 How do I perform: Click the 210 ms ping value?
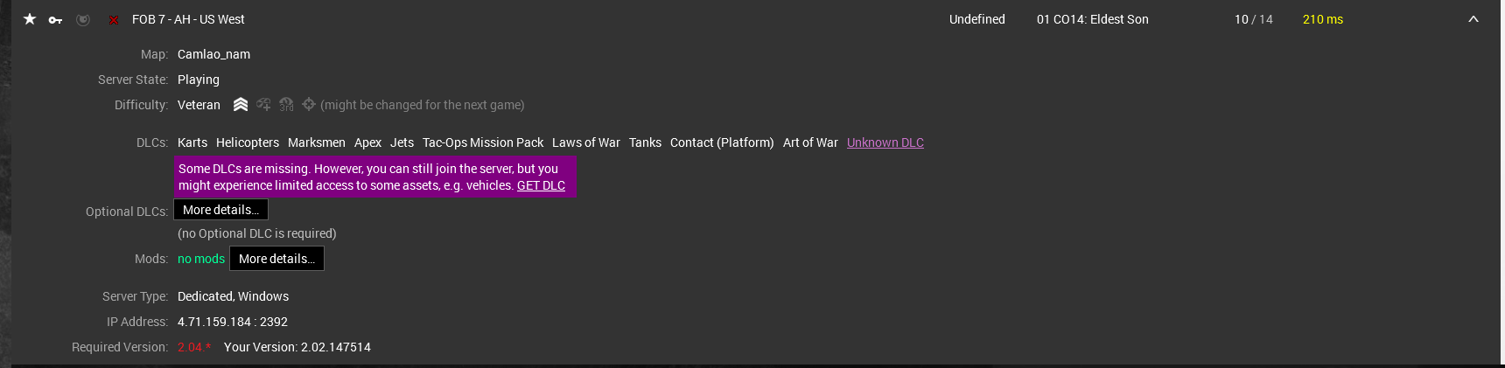coord(1323,19)
